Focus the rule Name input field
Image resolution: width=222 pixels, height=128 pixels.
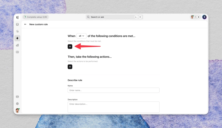tap(114, 90)
